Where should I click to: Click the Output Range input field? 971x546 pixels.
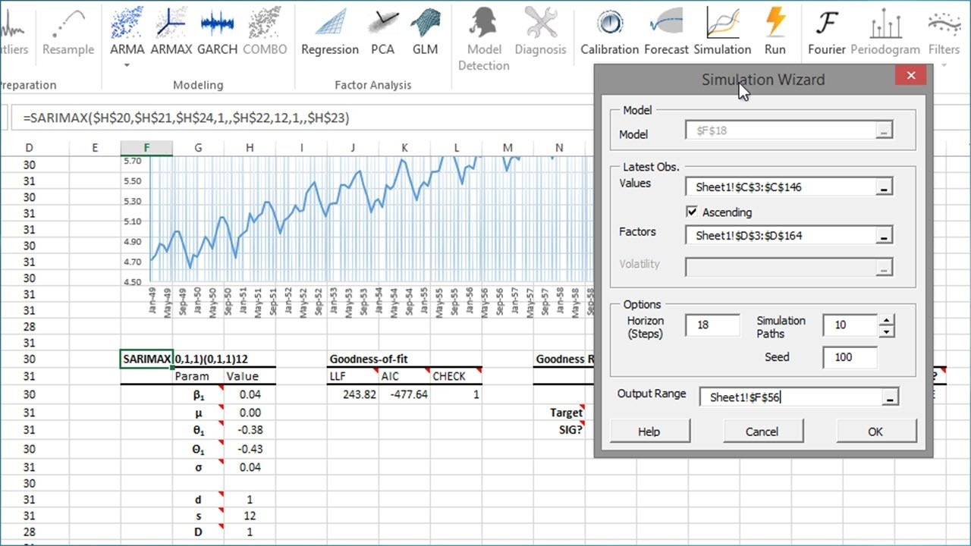pyautogui.click(x=790, y=397)
